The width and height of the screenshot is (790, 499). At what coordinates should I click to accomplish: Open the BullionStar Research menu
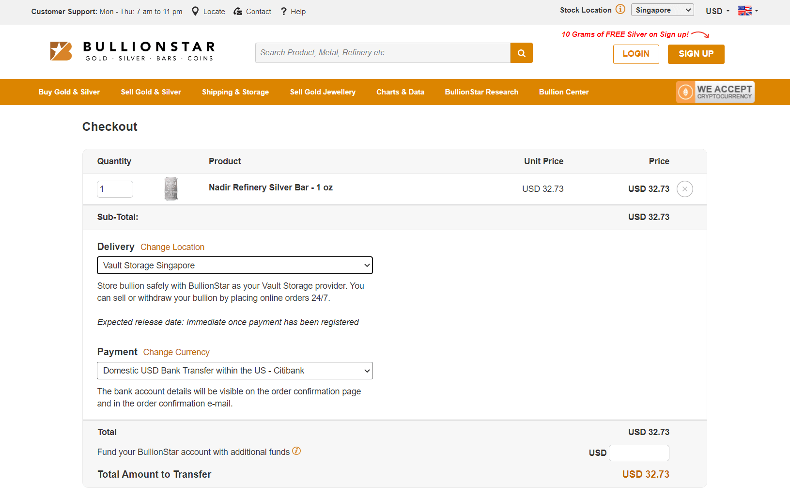[481, 92]
